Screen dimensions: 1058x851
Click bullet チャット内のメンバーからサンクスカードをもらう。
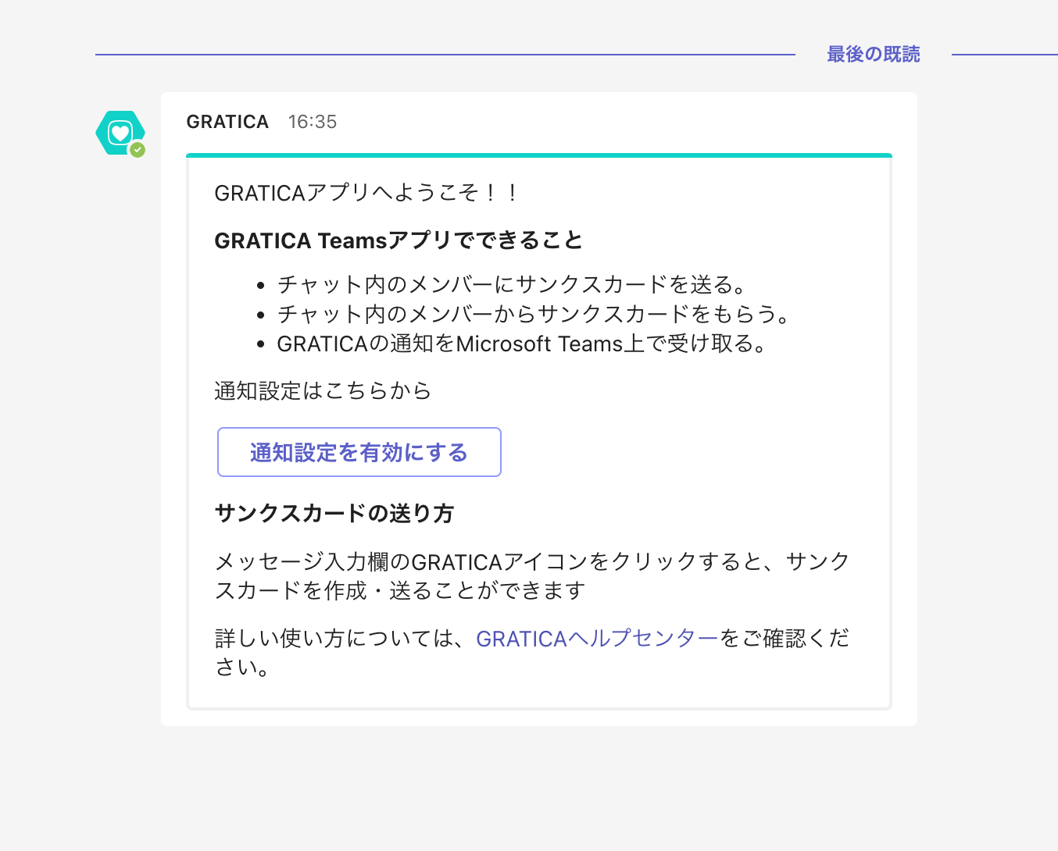coord(534,314)
